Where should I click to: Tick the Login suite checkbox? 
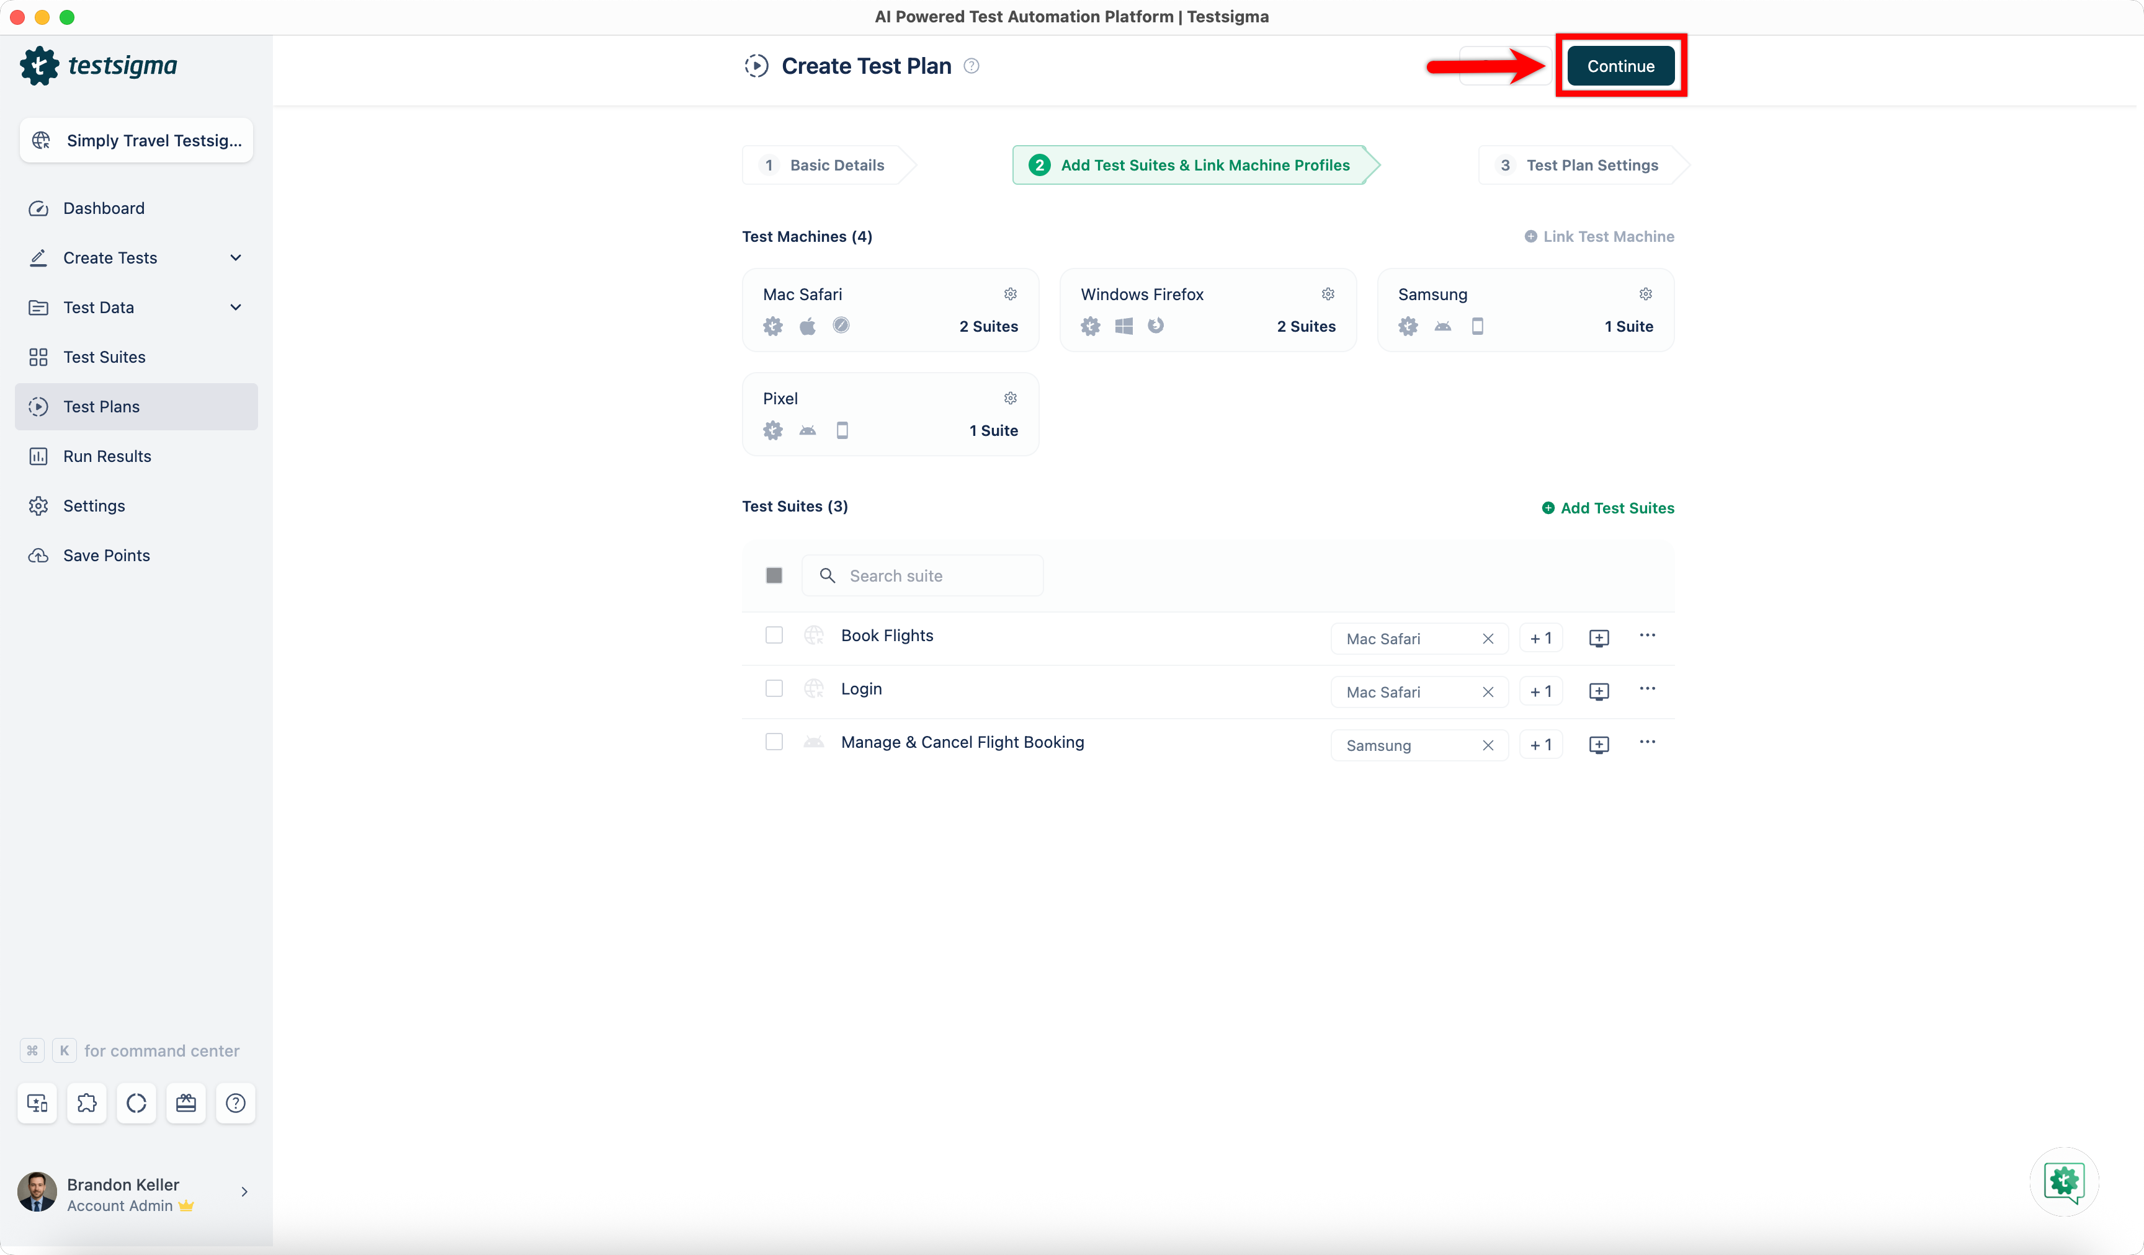(x=774, y=689)
